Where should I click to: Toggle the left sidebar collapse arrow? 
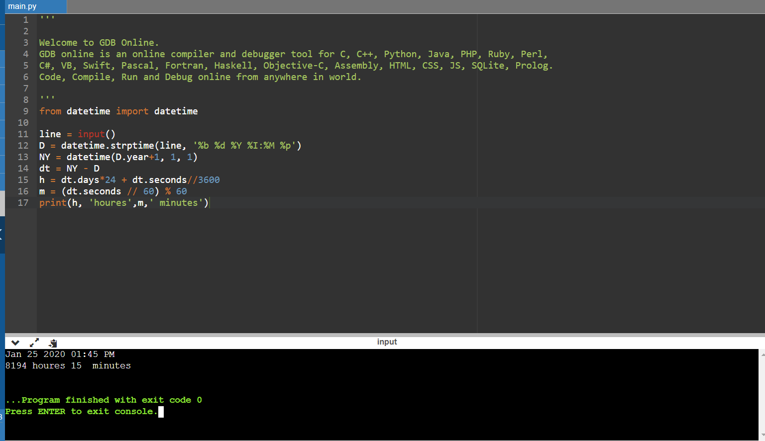(1, 234)
